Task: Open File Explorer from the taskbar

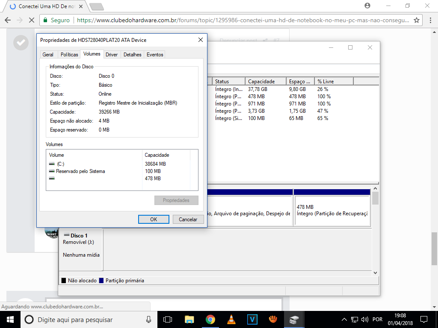Action: [x=189, y=319]
